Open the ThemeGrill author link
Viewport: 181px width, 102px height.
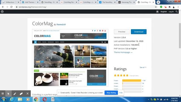tap(61, 25)
